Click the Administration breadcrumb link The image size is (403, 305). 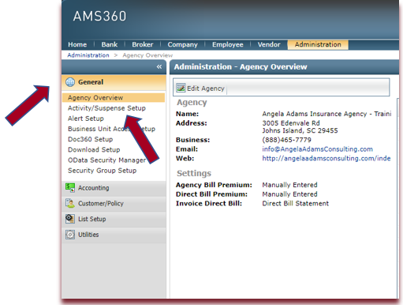coord(88,55)
